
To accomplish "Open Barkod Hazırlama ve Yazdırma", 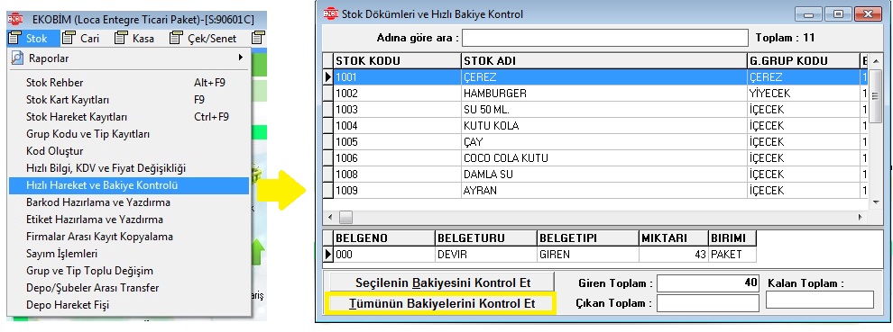I will coord(129,202).
